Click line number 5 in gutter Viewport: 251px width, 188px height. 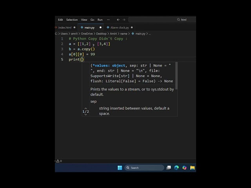(62, 60)
